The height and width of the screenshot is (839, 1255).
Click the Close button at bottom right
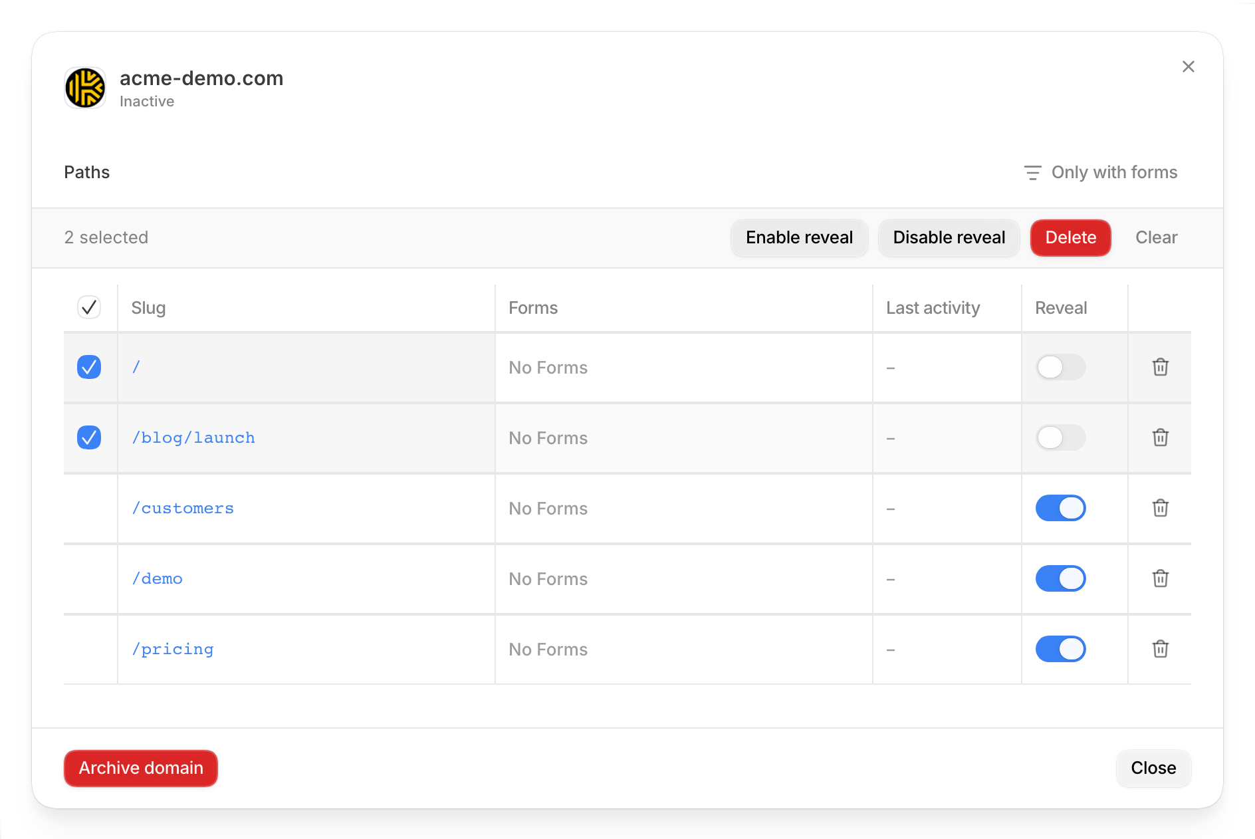click(x=1153, y=768)
